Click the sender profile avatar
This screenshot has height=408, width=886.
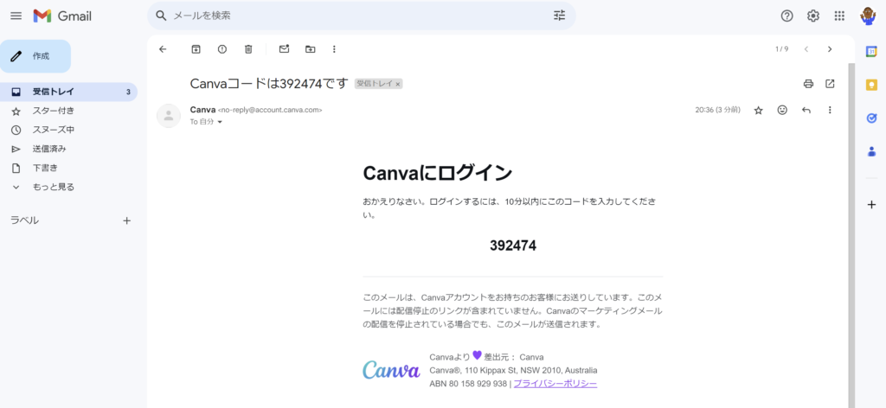coord(169,116)
